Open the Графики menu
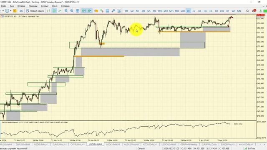Image resolution: width=267 pixels, height=150 pixels. pyautogui.click(x=33, y=6)
